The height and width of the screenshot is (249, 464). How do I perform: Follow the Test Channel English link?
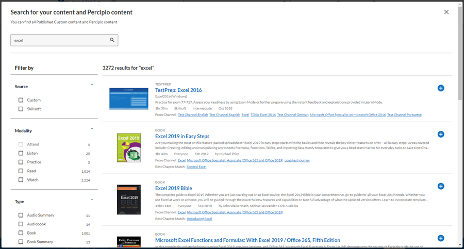tap(193, 115)
